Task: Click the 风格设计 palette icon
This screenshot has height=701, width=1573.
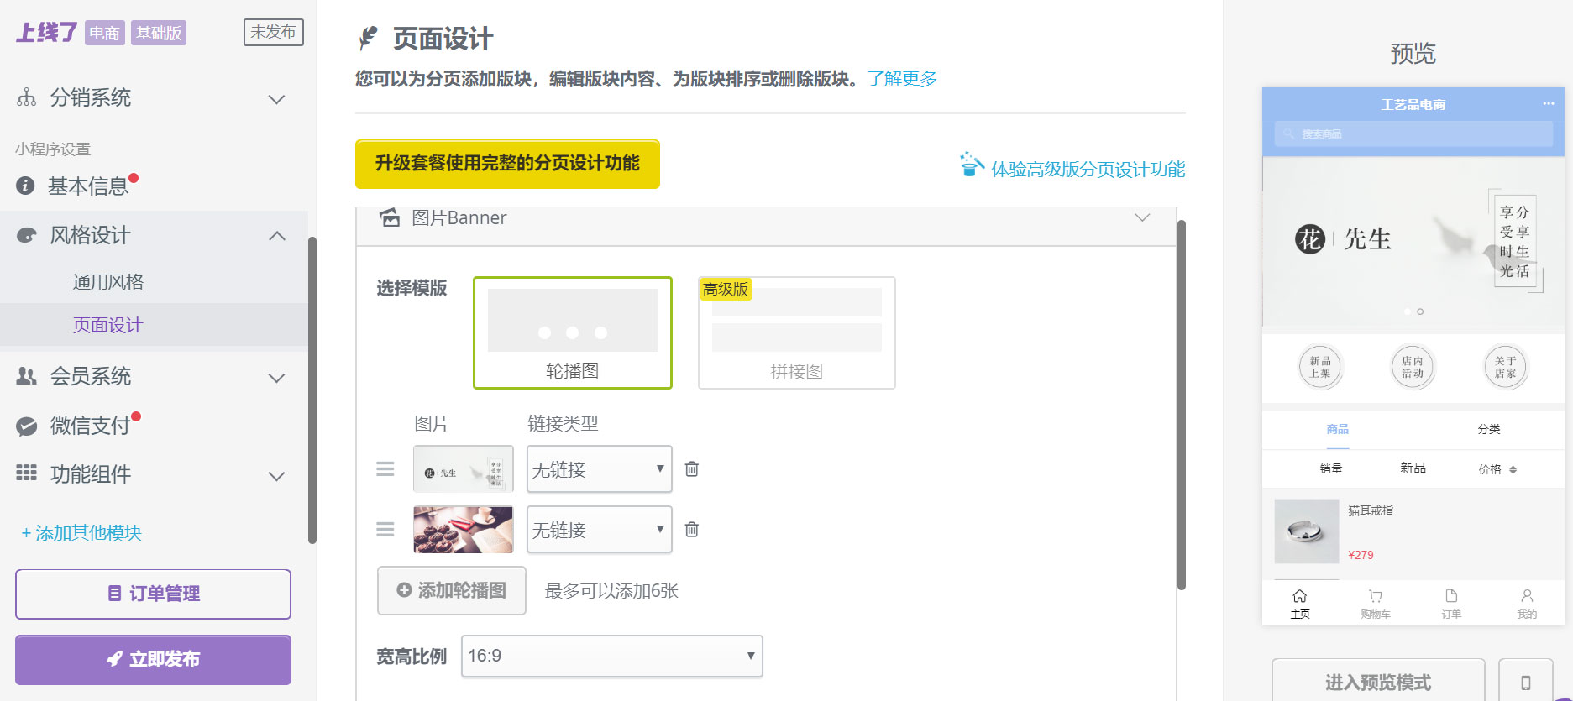Action: click(27, 235)
